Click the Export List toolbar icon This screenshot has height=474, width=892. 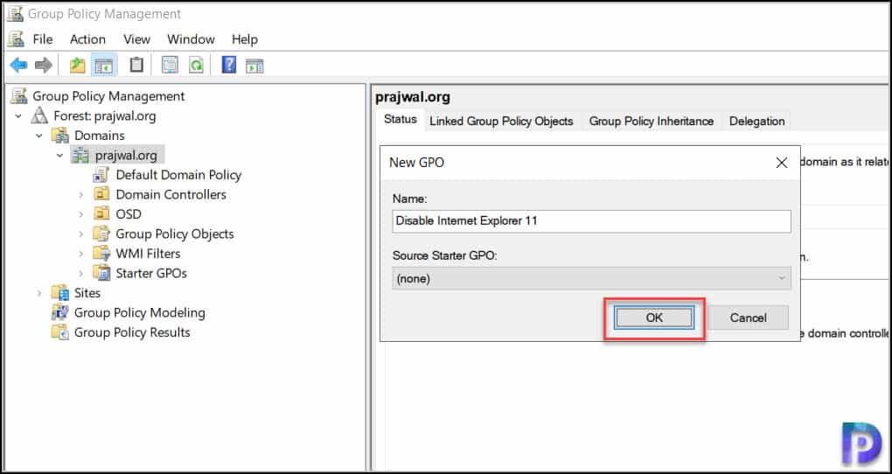click(170, 66)
